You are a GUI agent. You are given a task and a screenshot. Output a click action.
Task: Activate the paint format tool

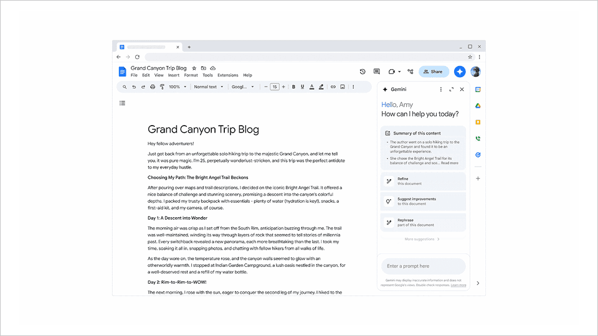pos(162,87)
